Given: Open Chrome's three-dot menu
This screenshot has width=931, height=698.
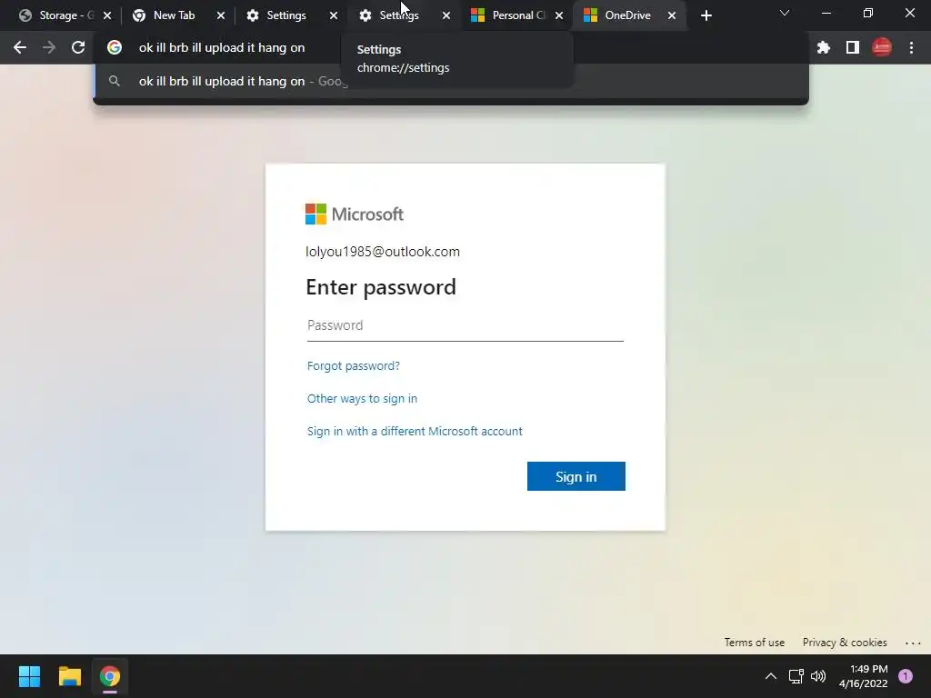Looking at the screenshot, I should pos(911,47).
